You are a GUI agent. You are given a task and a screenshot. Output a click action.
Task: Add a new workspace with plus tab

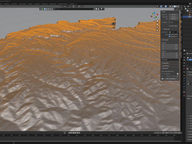(x=76, y=4)
